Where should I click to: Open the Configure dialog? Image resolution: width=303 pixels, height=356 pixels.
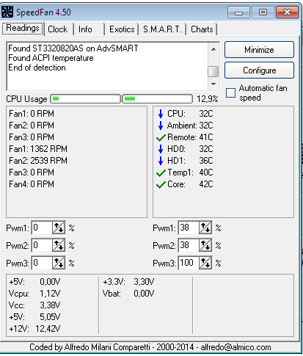pyautogui.click(x=259, y=70)
